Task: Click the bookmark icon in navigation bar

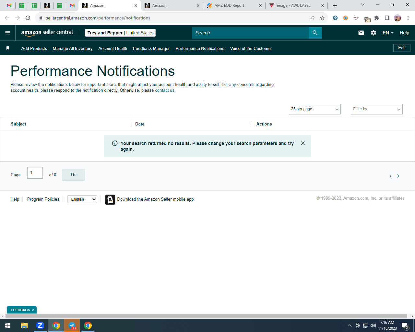Action: tap(8, 48)
